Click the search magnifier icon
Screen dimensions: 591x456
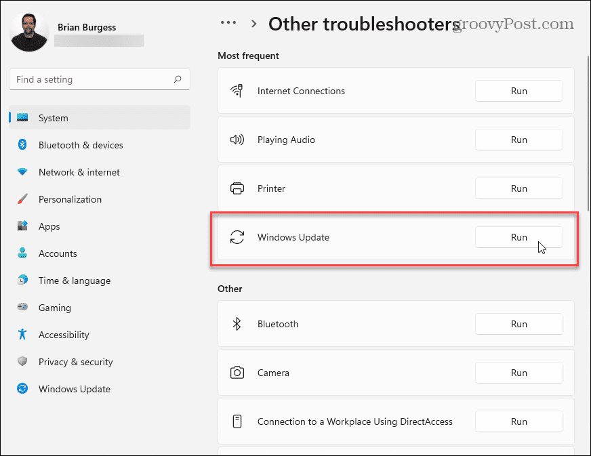point(178,79)
